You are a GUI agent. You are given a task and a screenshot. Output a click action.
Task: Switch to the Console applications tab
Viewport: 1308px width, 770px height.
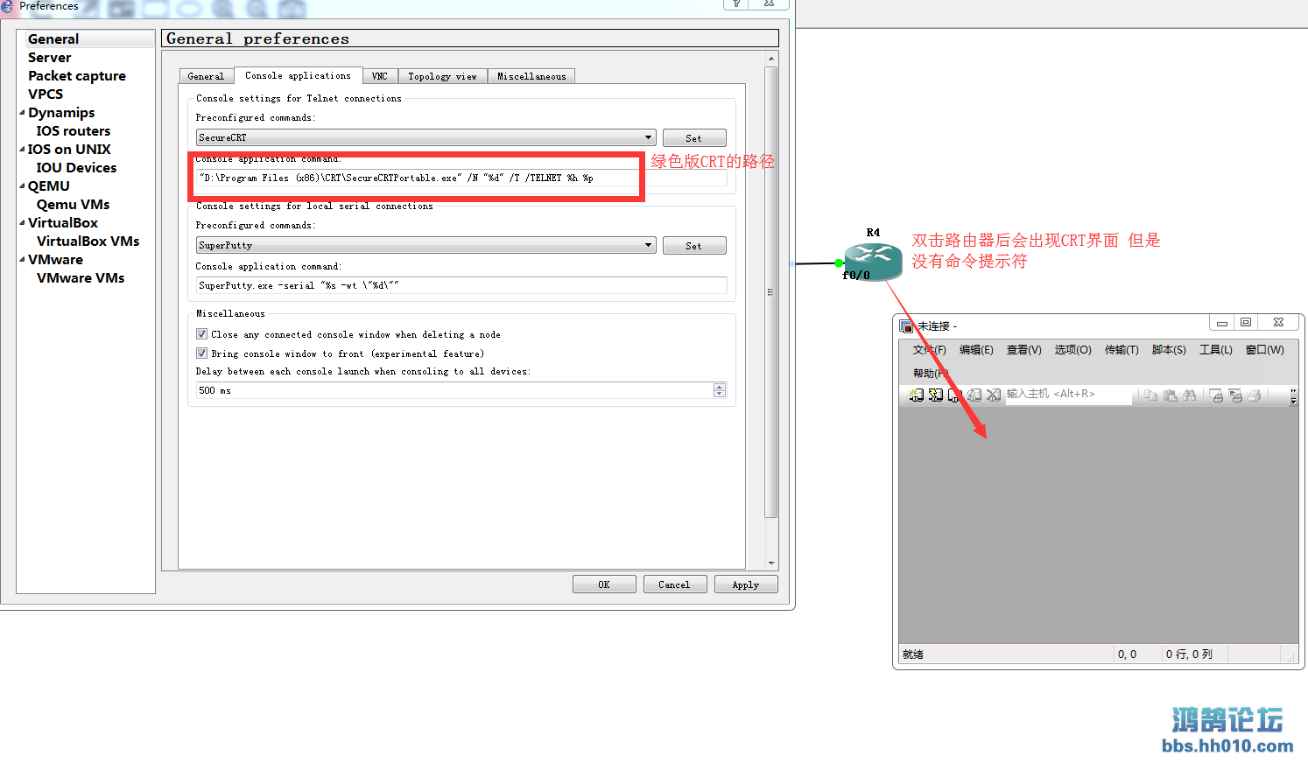pos(298,75)
